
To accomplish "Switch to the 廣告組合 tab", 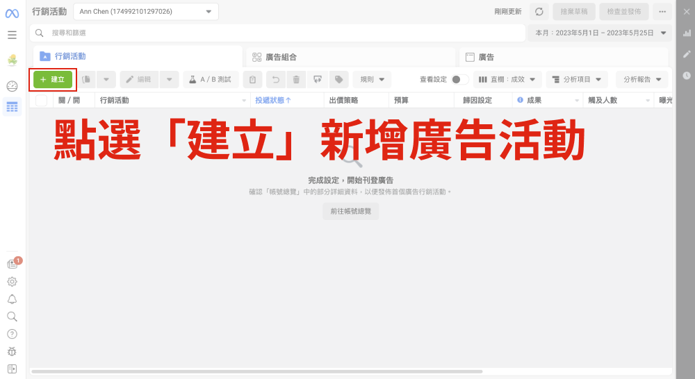I will 350,57.
